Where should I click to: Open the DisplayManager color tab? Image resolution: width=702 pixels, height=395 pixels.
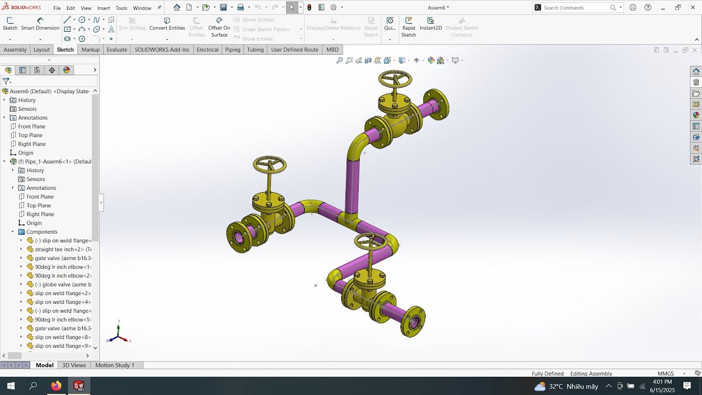pos(67,70)
